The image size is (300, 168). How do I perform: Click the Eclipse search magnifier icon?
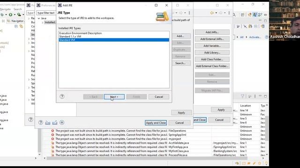pyautogui.click(x=234, y=14)
